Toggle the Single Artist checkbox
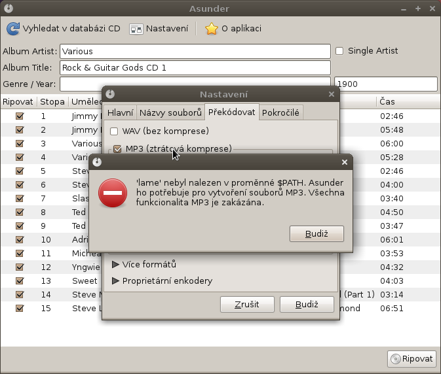The height and width of the screenshot is (374, 441). (x=339, y=51)
